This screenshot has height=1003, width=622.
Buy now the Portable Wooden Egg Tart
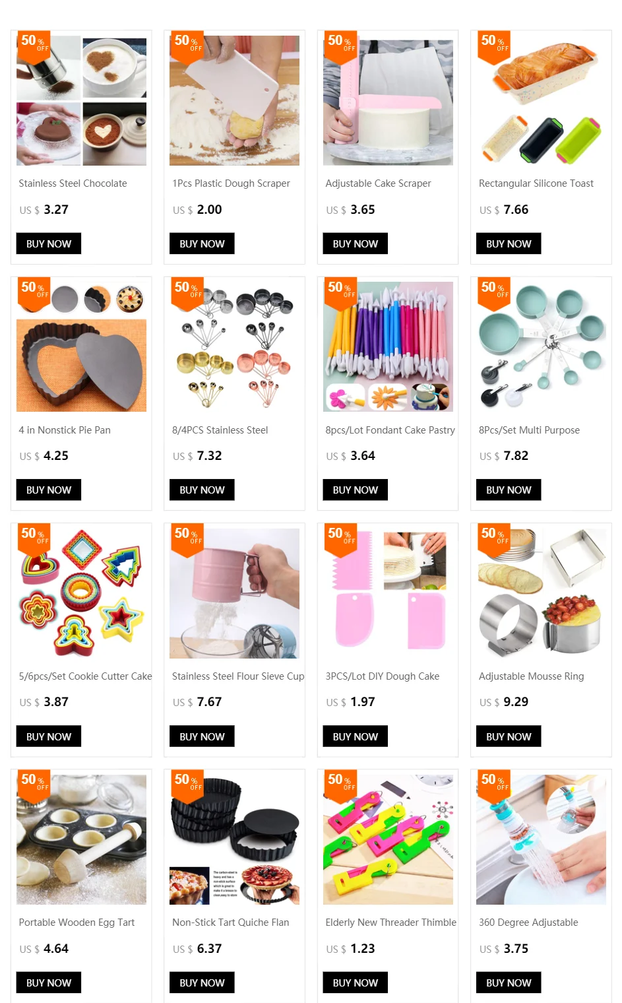point(49,983)
